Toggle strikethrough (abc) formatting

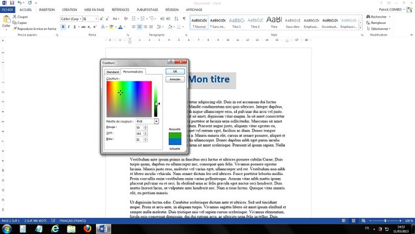click(84, 27)
